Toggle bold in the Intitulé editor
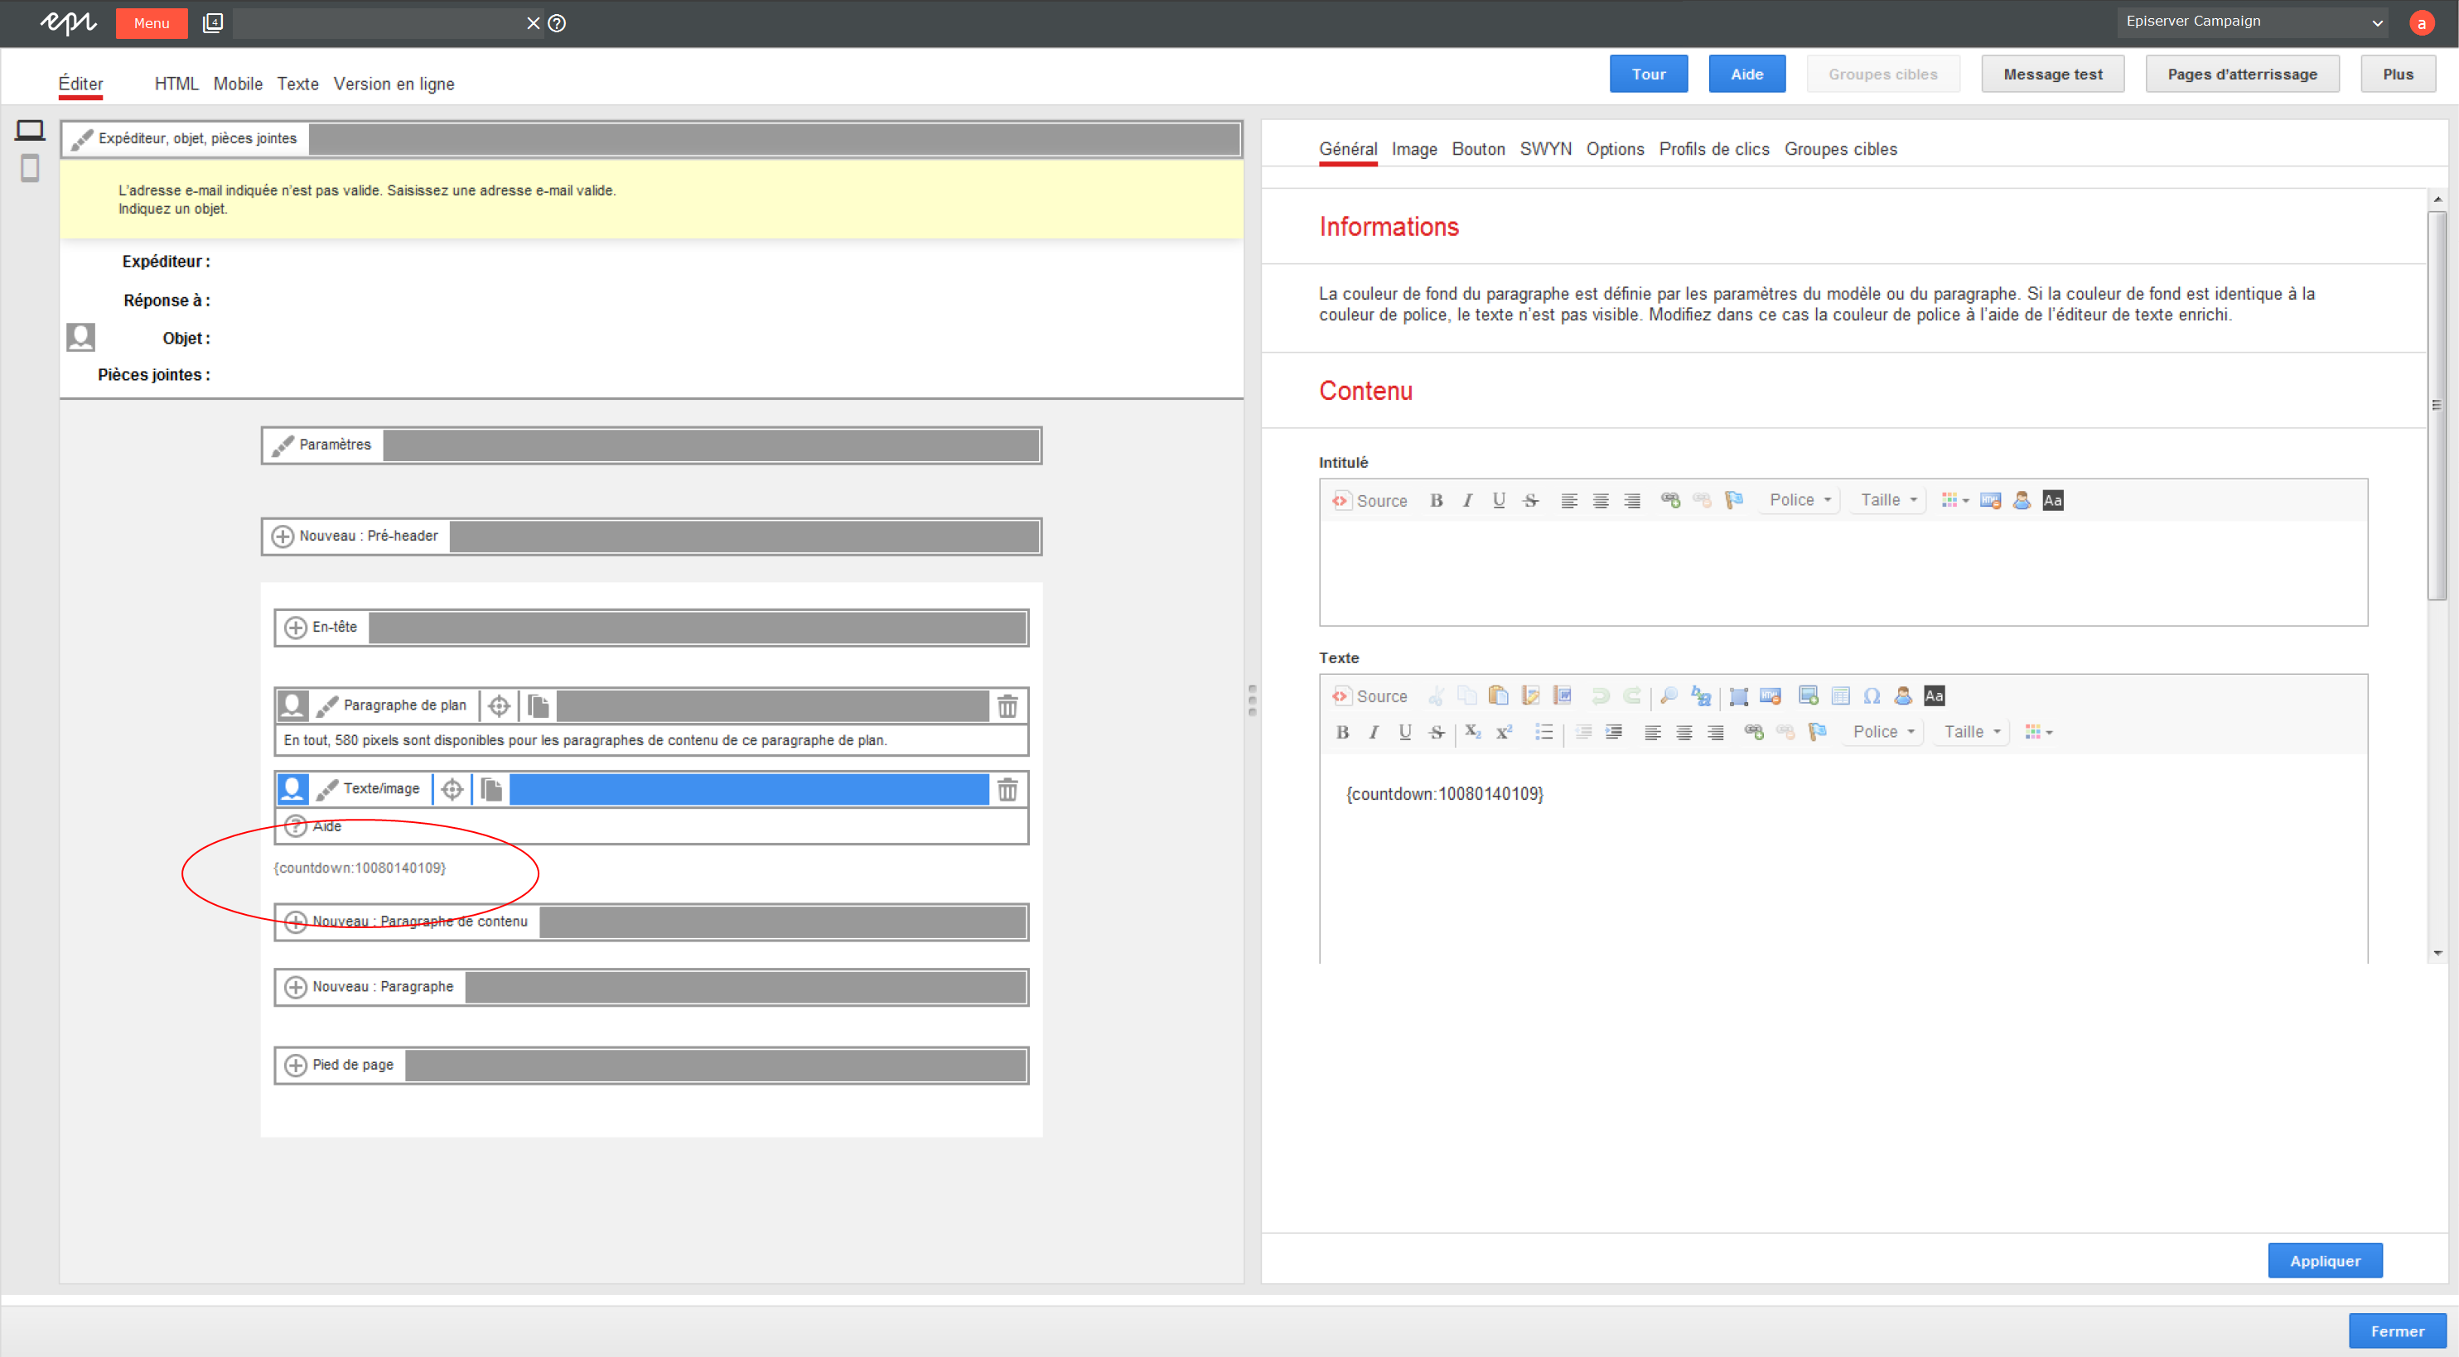 (1436, 501)
